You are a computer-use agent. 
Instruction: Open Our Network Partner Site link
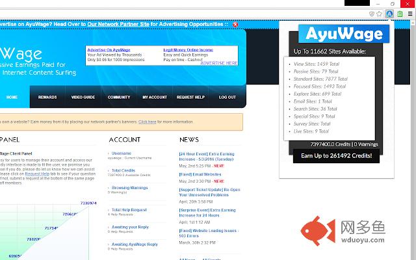pos(118,24)
